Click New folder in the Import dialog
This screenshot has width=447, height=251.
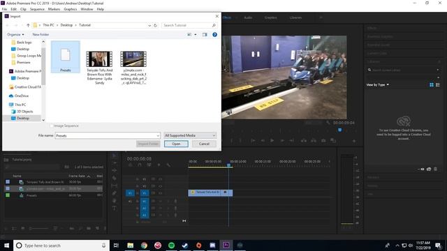coord(41,34)
